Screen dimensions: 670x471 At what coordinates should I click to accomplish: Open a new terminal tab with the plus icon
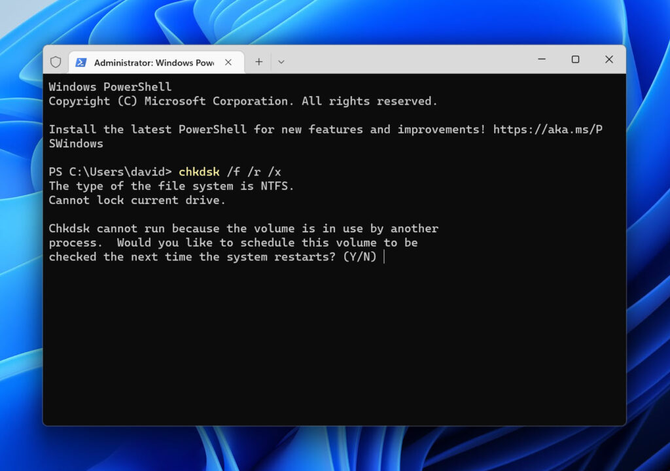258,61
